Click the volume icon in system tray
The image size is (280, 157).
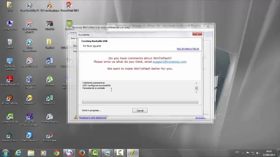[x=258, y=153]
